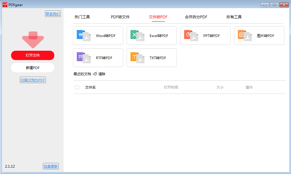291x174 pixels.
Task: Click the large red download arrow
Action: [33, 40]
